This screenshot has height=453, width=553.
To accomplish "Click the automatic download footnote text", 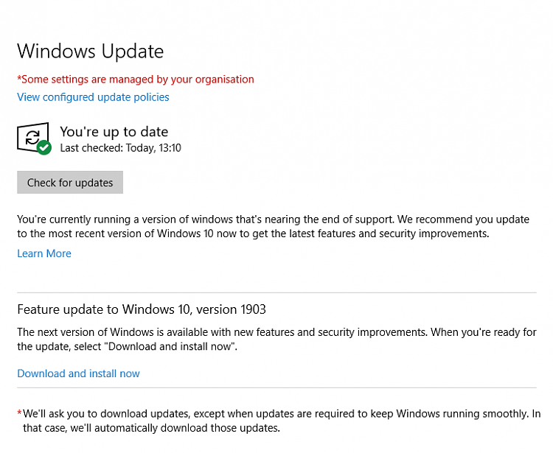I will pyautogui.click(x=282, y=421).
